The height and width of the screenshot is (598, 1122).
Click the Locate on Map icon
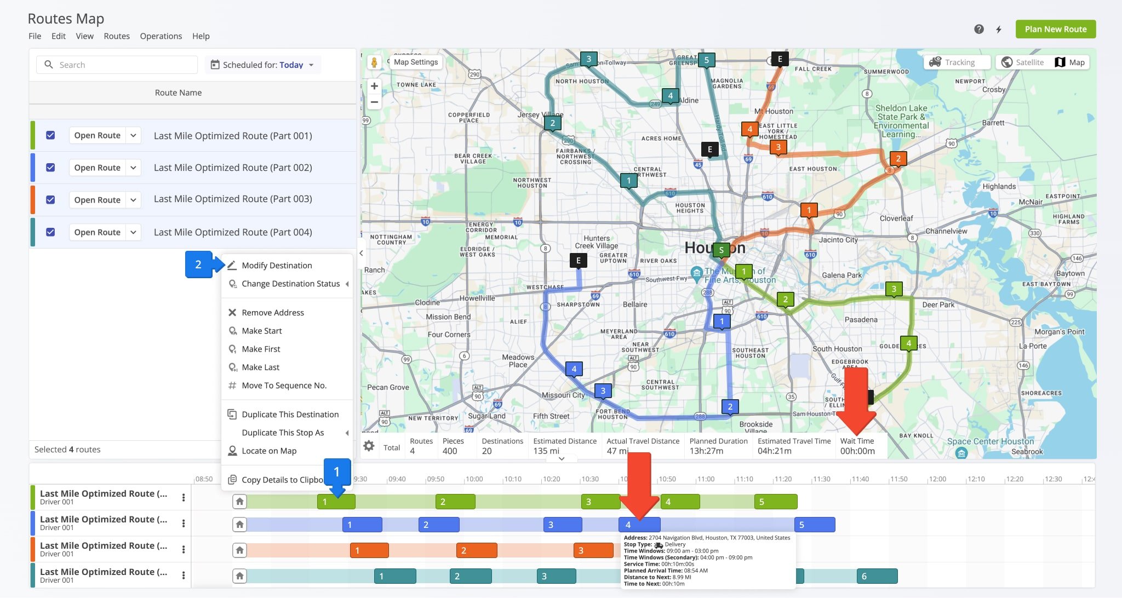click(x=232, y=450)
